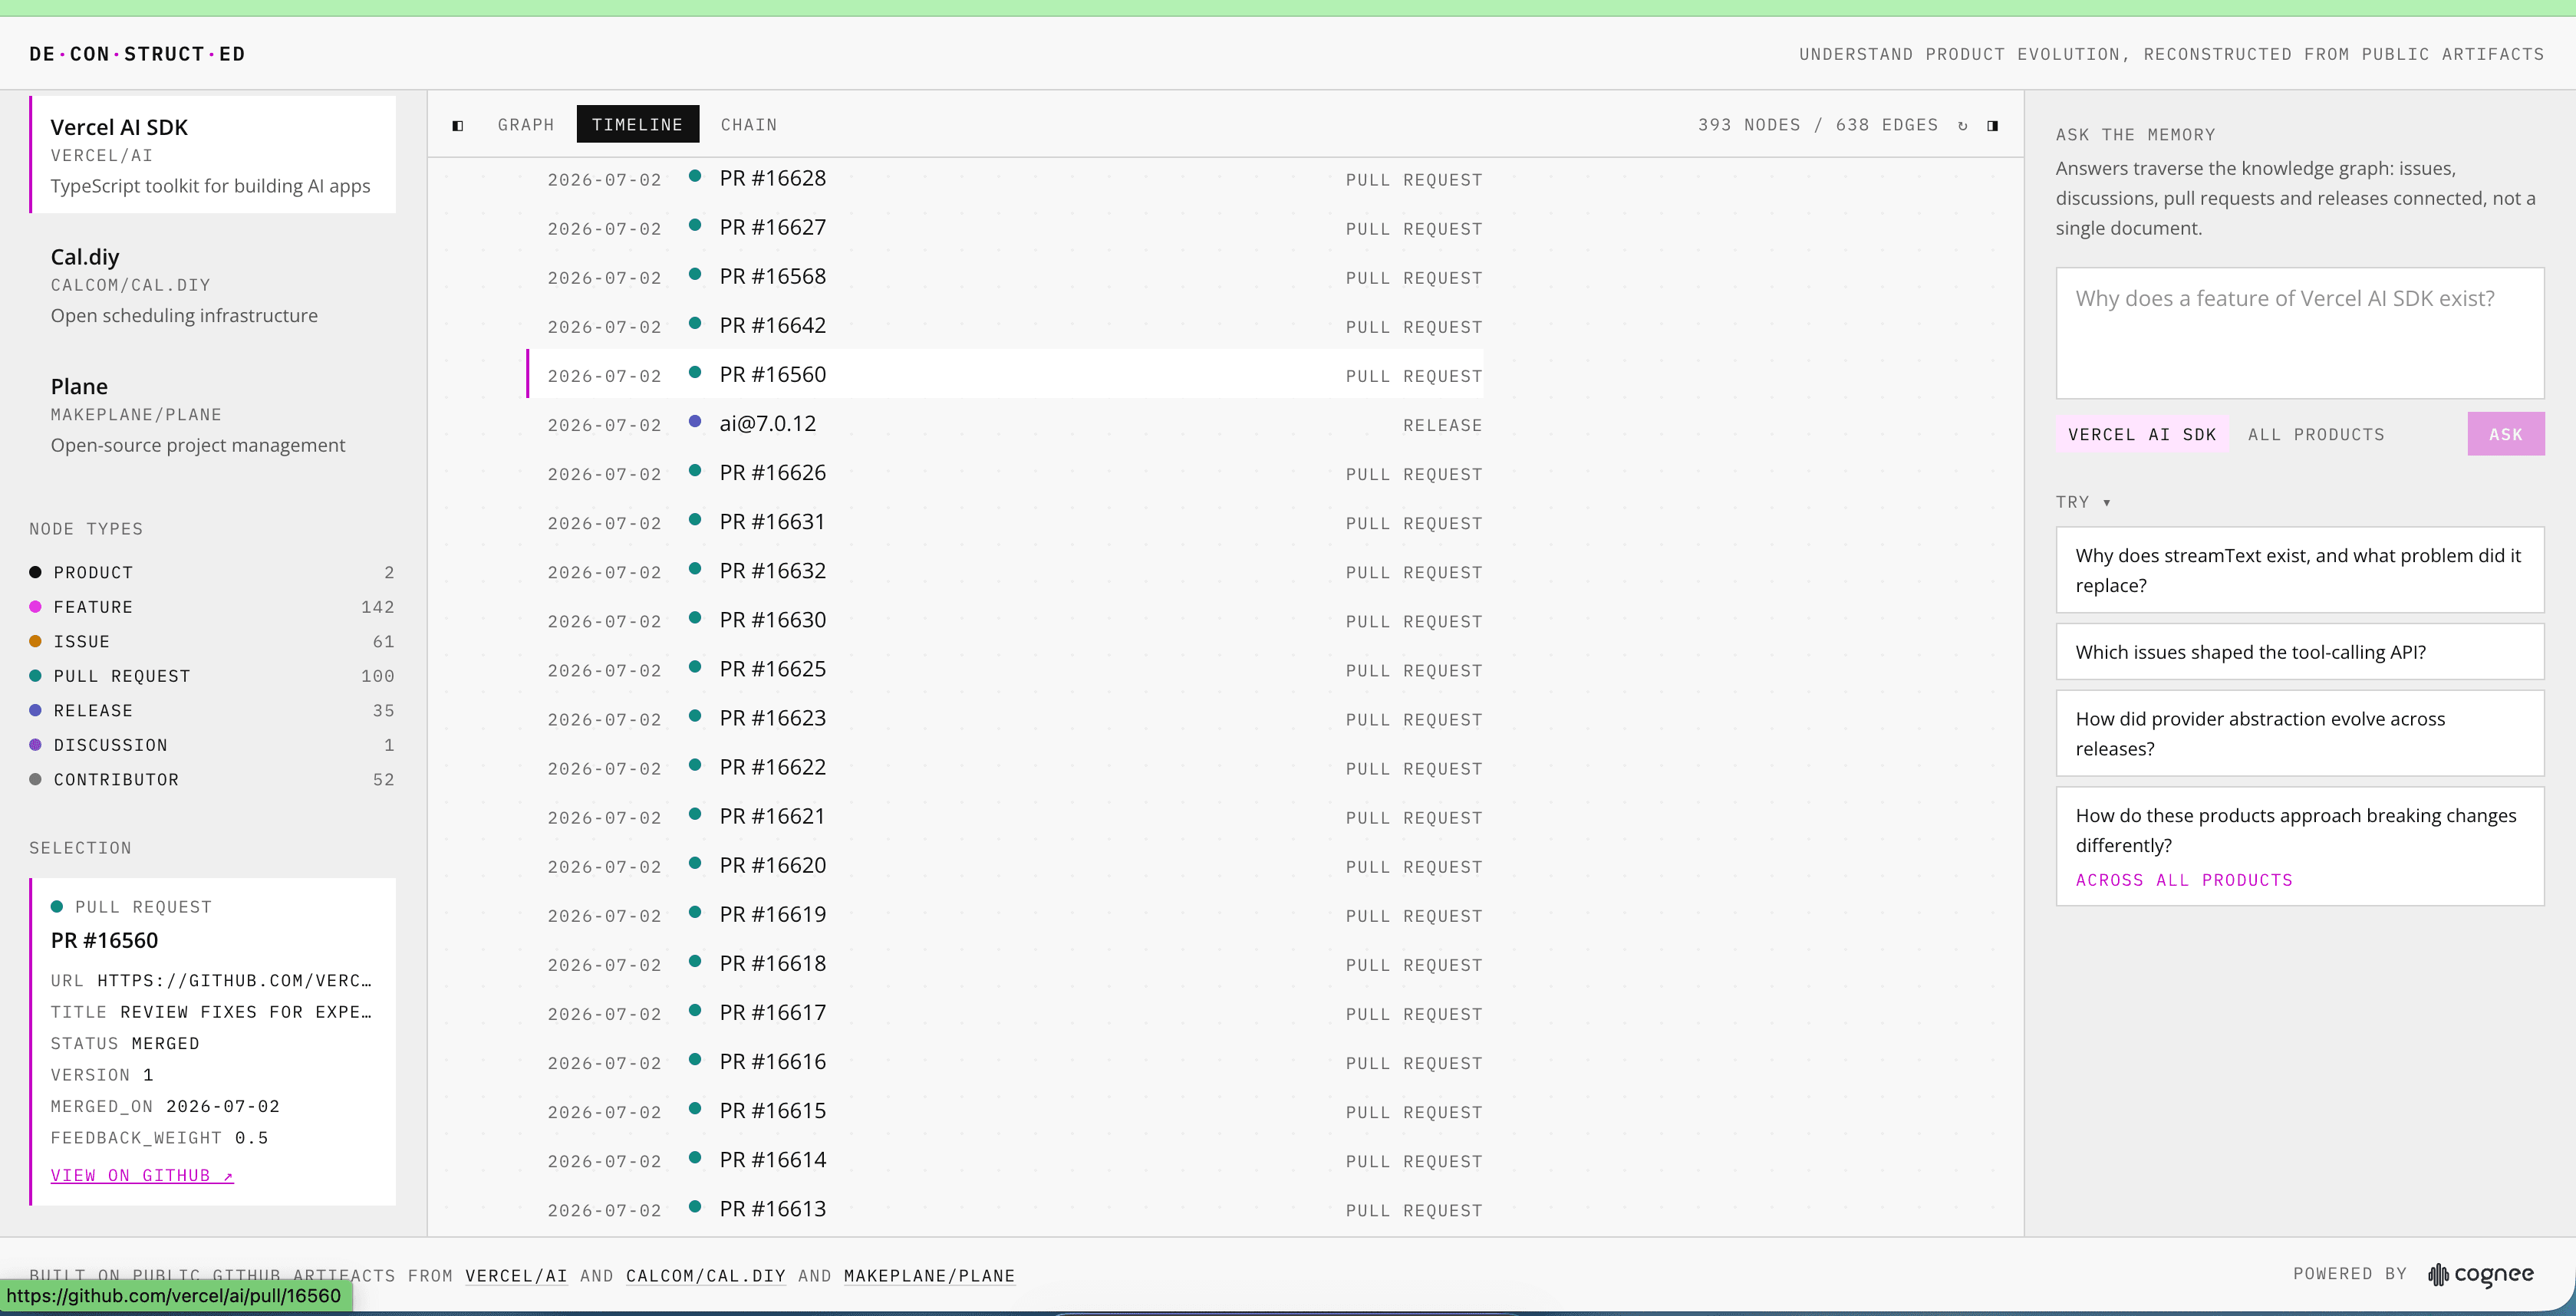Toggle CONTRIBUTOR node type filter
Screen dimensions: 2576x1316
[212, 779]
